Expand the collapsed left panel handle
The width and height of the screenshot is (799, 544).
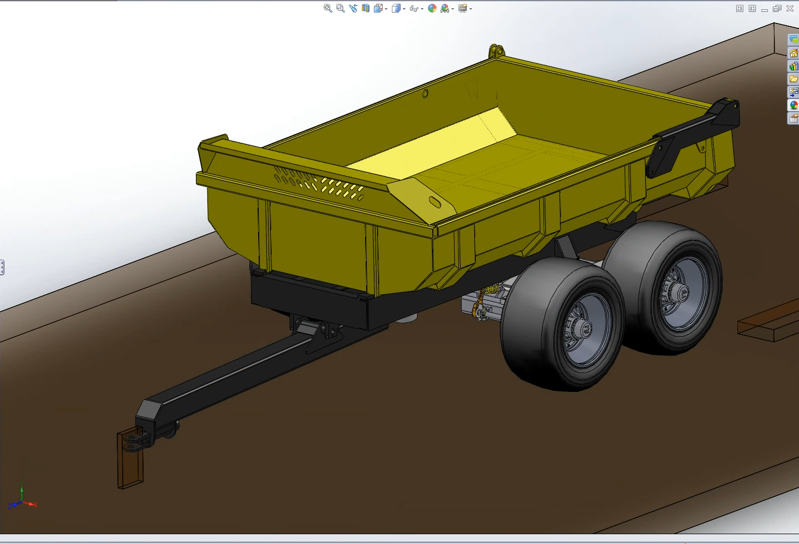[x=2, y=267]
